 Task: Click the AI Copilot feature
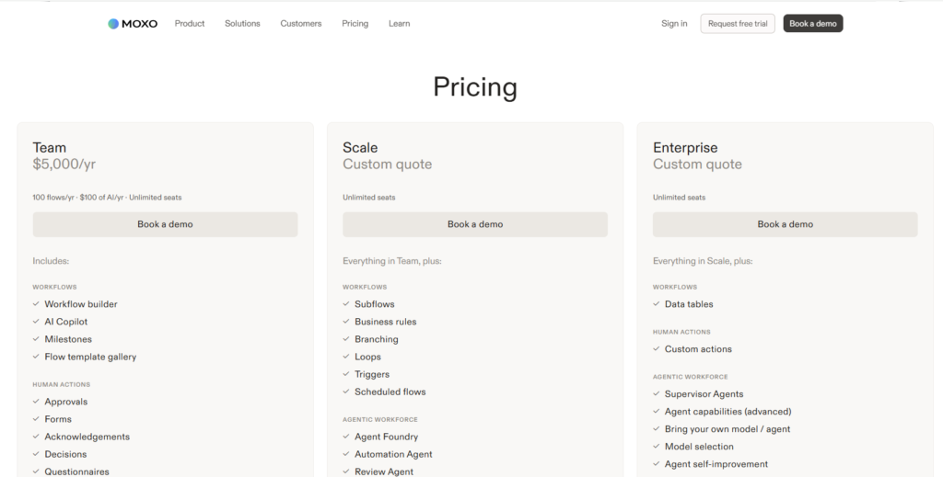click(65, 322)
